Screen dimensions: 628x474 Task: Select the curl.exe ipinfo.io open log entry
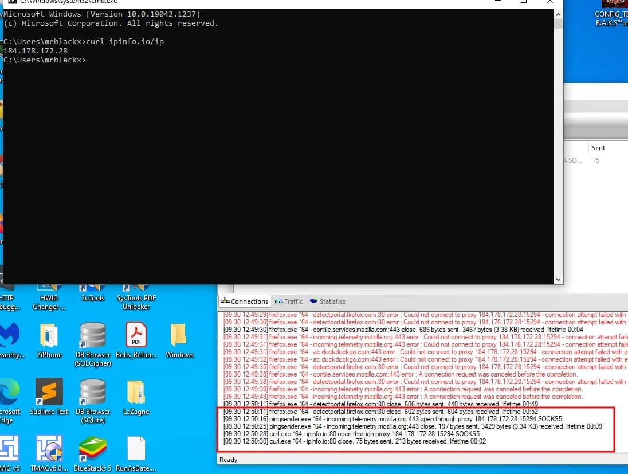(x=351, y=434)
